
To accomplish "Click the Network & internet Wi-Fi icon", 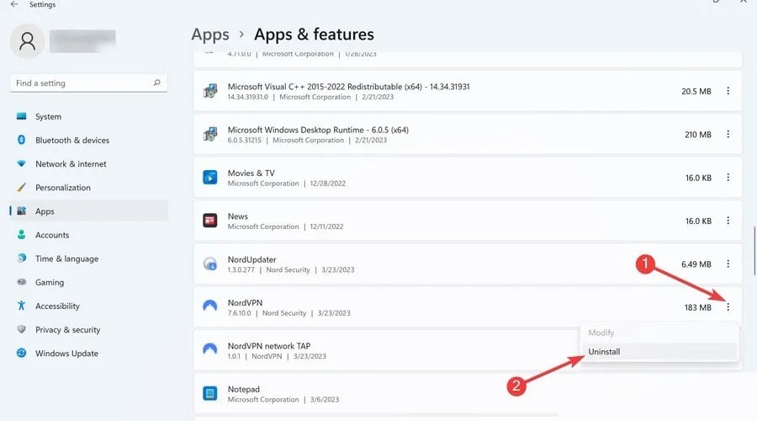I will click(21, 164).
